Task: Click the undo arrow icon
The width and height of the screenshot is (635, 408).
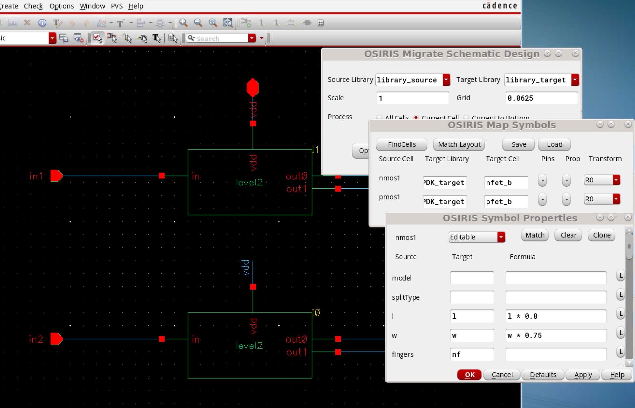Action: point(72,23)
